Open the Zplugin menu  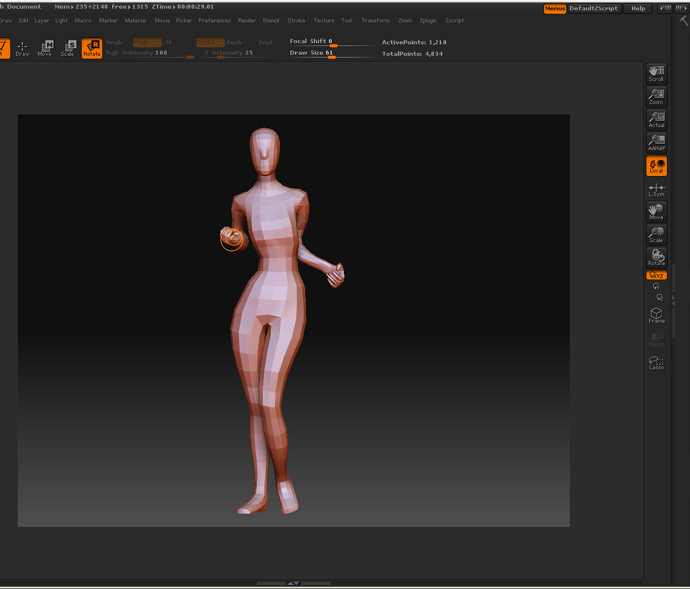pos(428,21)
